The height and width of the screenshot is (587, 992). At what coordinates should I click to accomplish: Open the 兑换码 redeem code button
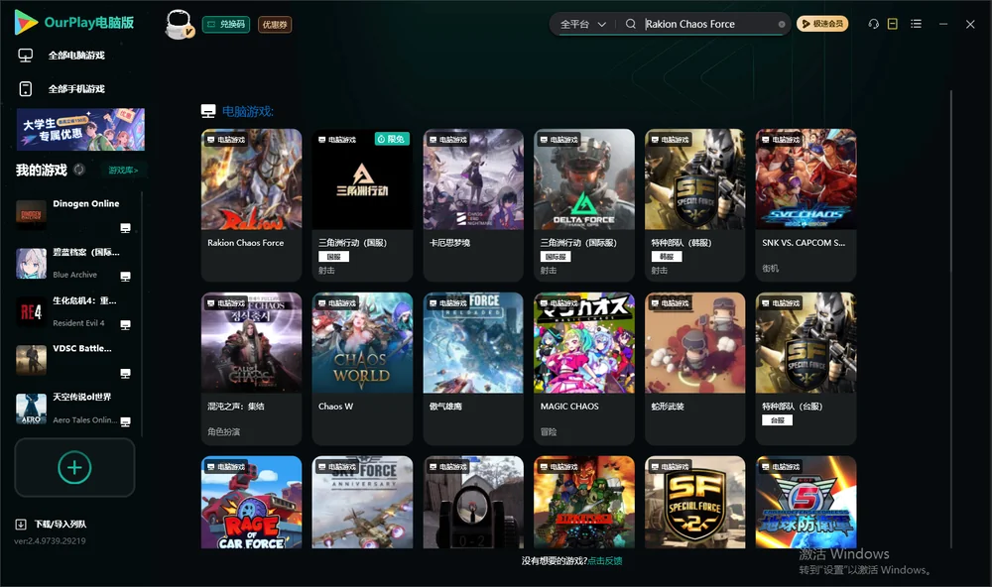(x=226, y=24)
